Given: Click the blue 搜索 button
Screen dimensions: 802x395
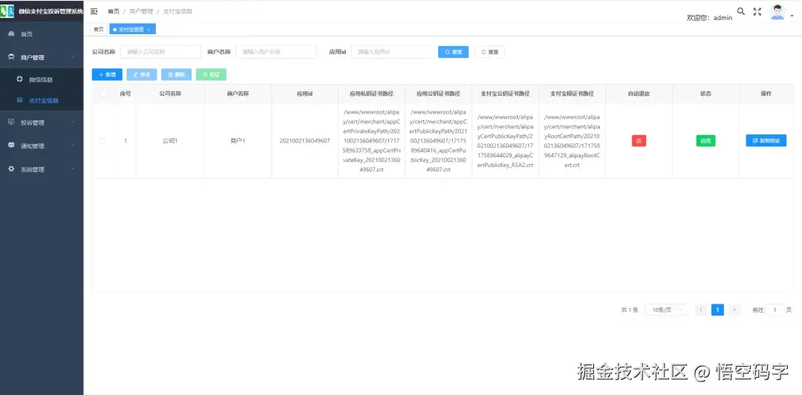Looking at the screenshot, I should pyautogui.click(x=453, y=52).
